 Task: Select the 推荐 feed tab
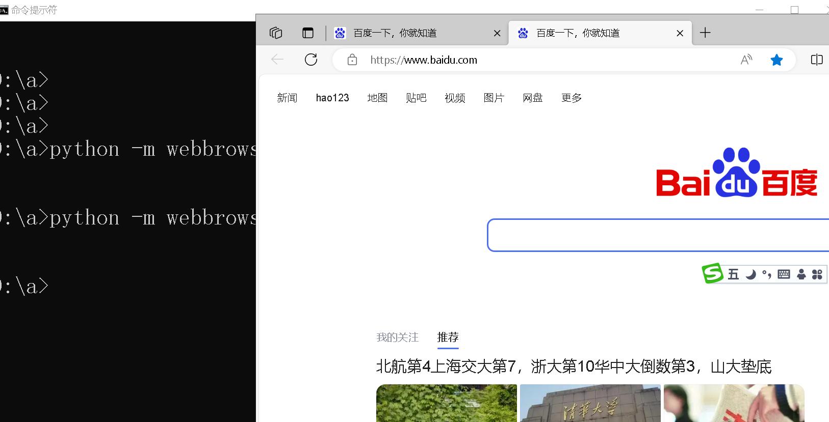pyautogui.click(x=448, y=337)
